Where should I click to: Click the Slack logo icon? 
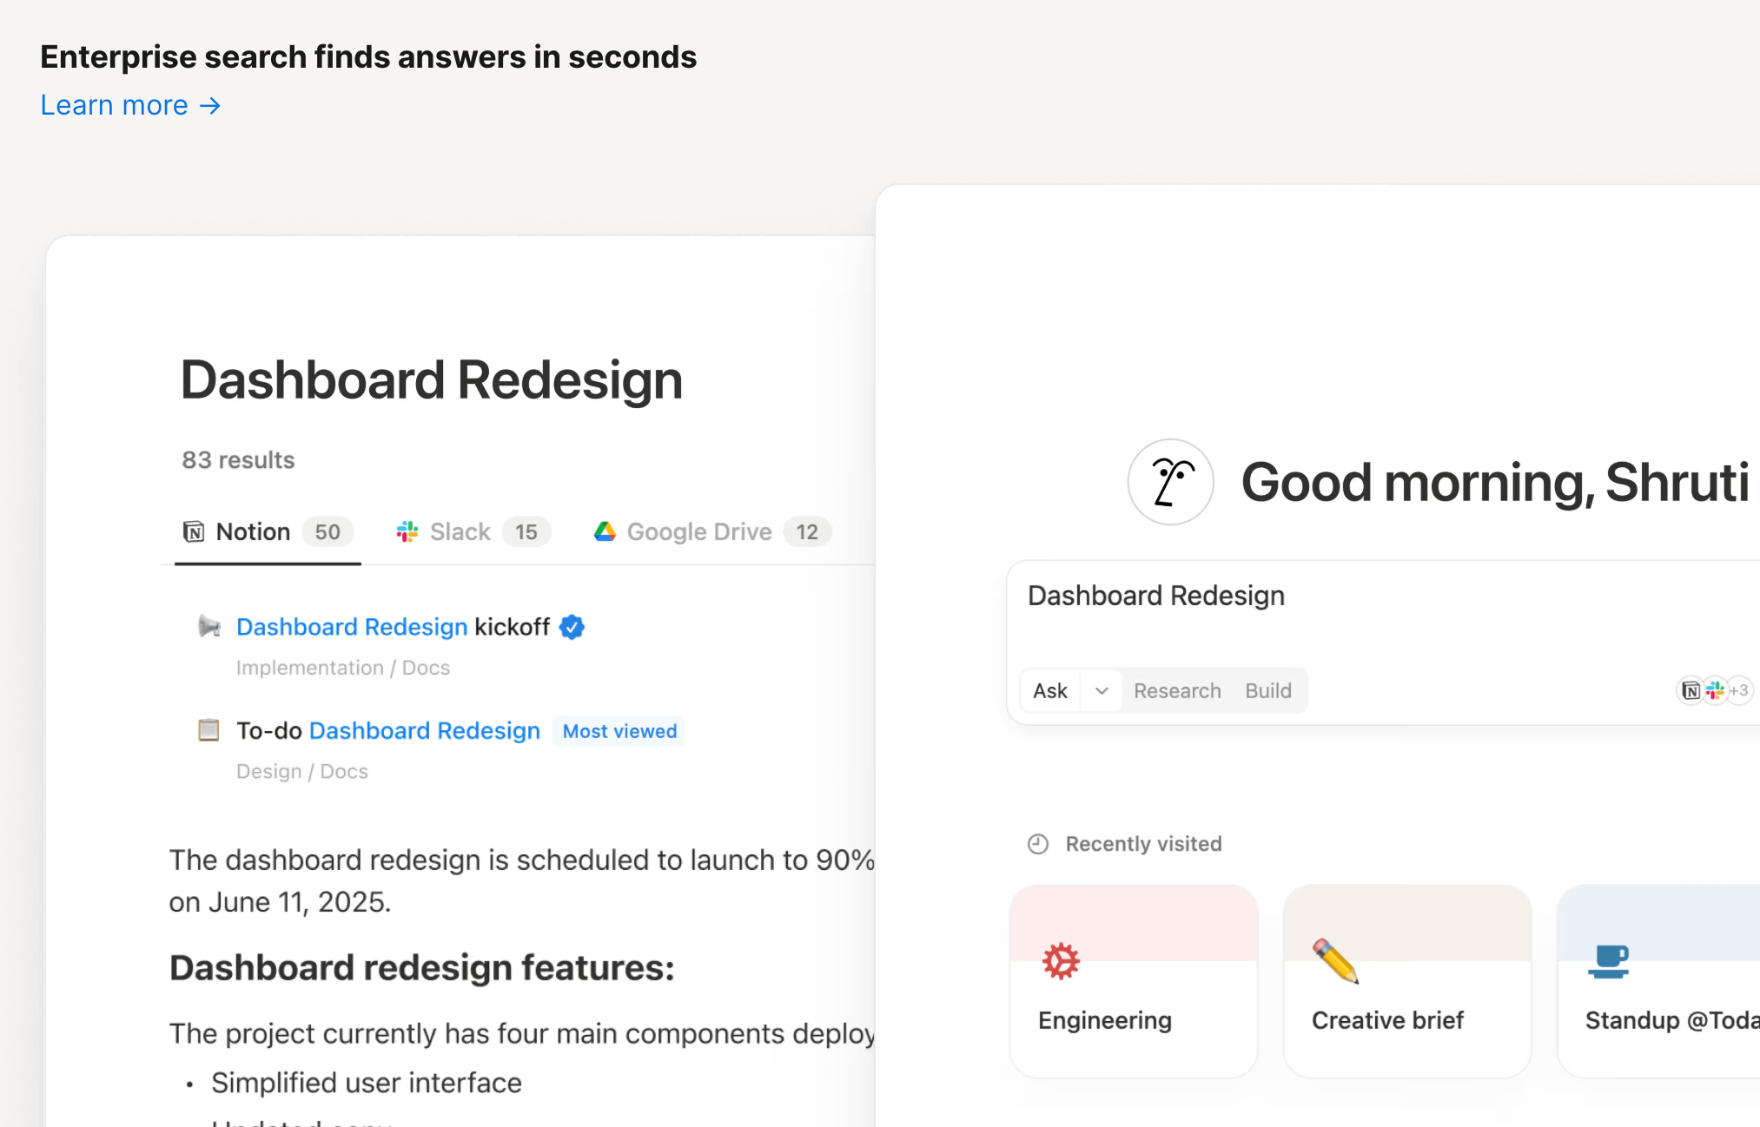point(407,531)
